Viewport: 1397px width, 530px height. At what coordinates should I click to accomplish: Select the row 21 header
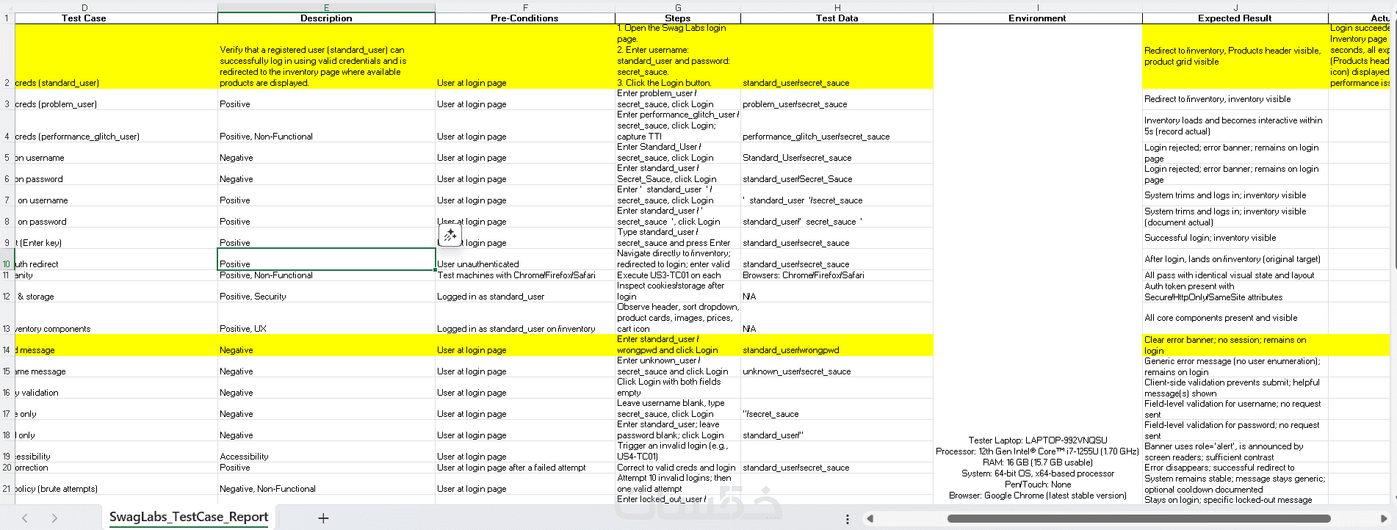tap(7, 484)
